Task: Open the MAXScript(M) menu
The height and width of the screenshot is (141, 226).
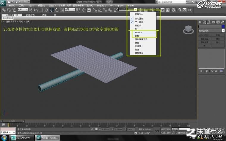Action: coord(117,5)
